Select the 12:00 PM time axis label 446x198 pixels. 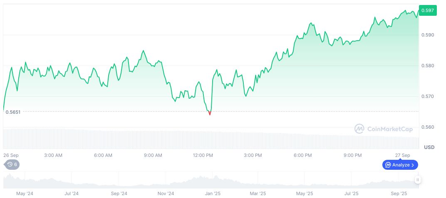click(203, 155)
